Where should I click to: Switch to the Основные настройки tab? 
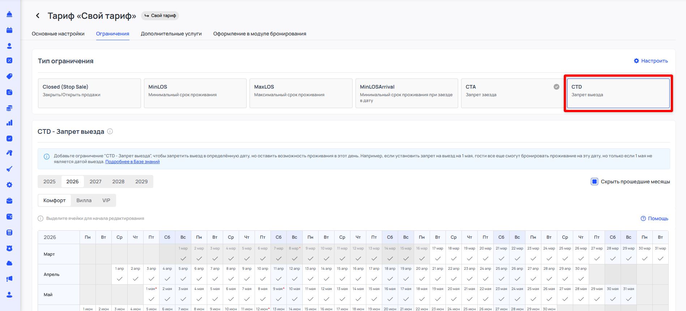[x=58, y=34]
